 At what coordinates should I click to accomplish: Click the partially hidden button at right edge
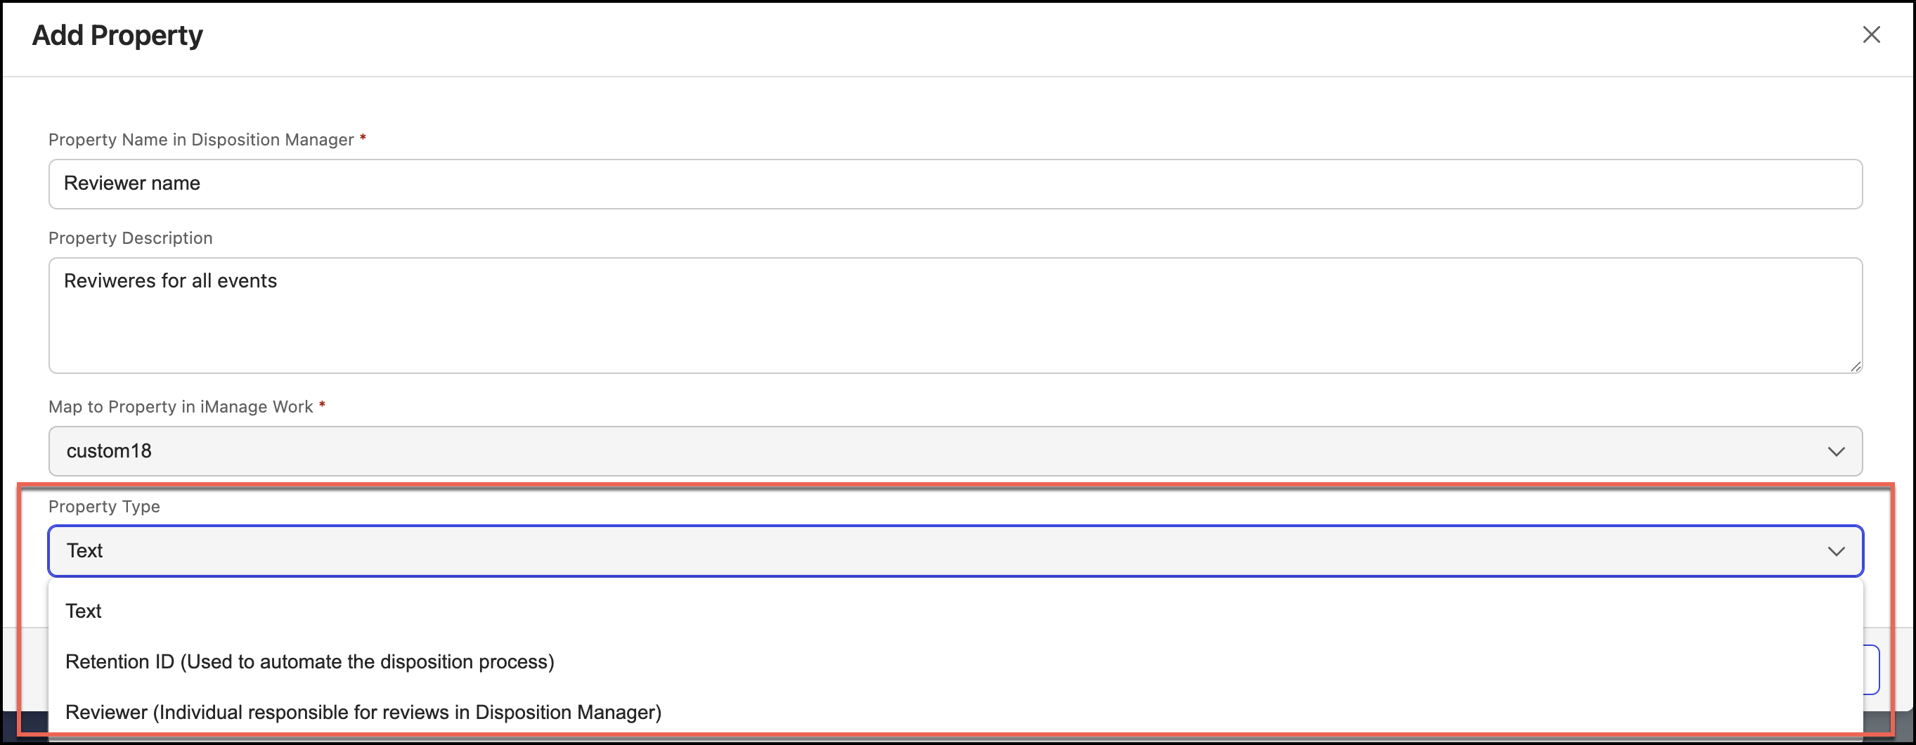pyautogui.click(x=1872, y=669)
